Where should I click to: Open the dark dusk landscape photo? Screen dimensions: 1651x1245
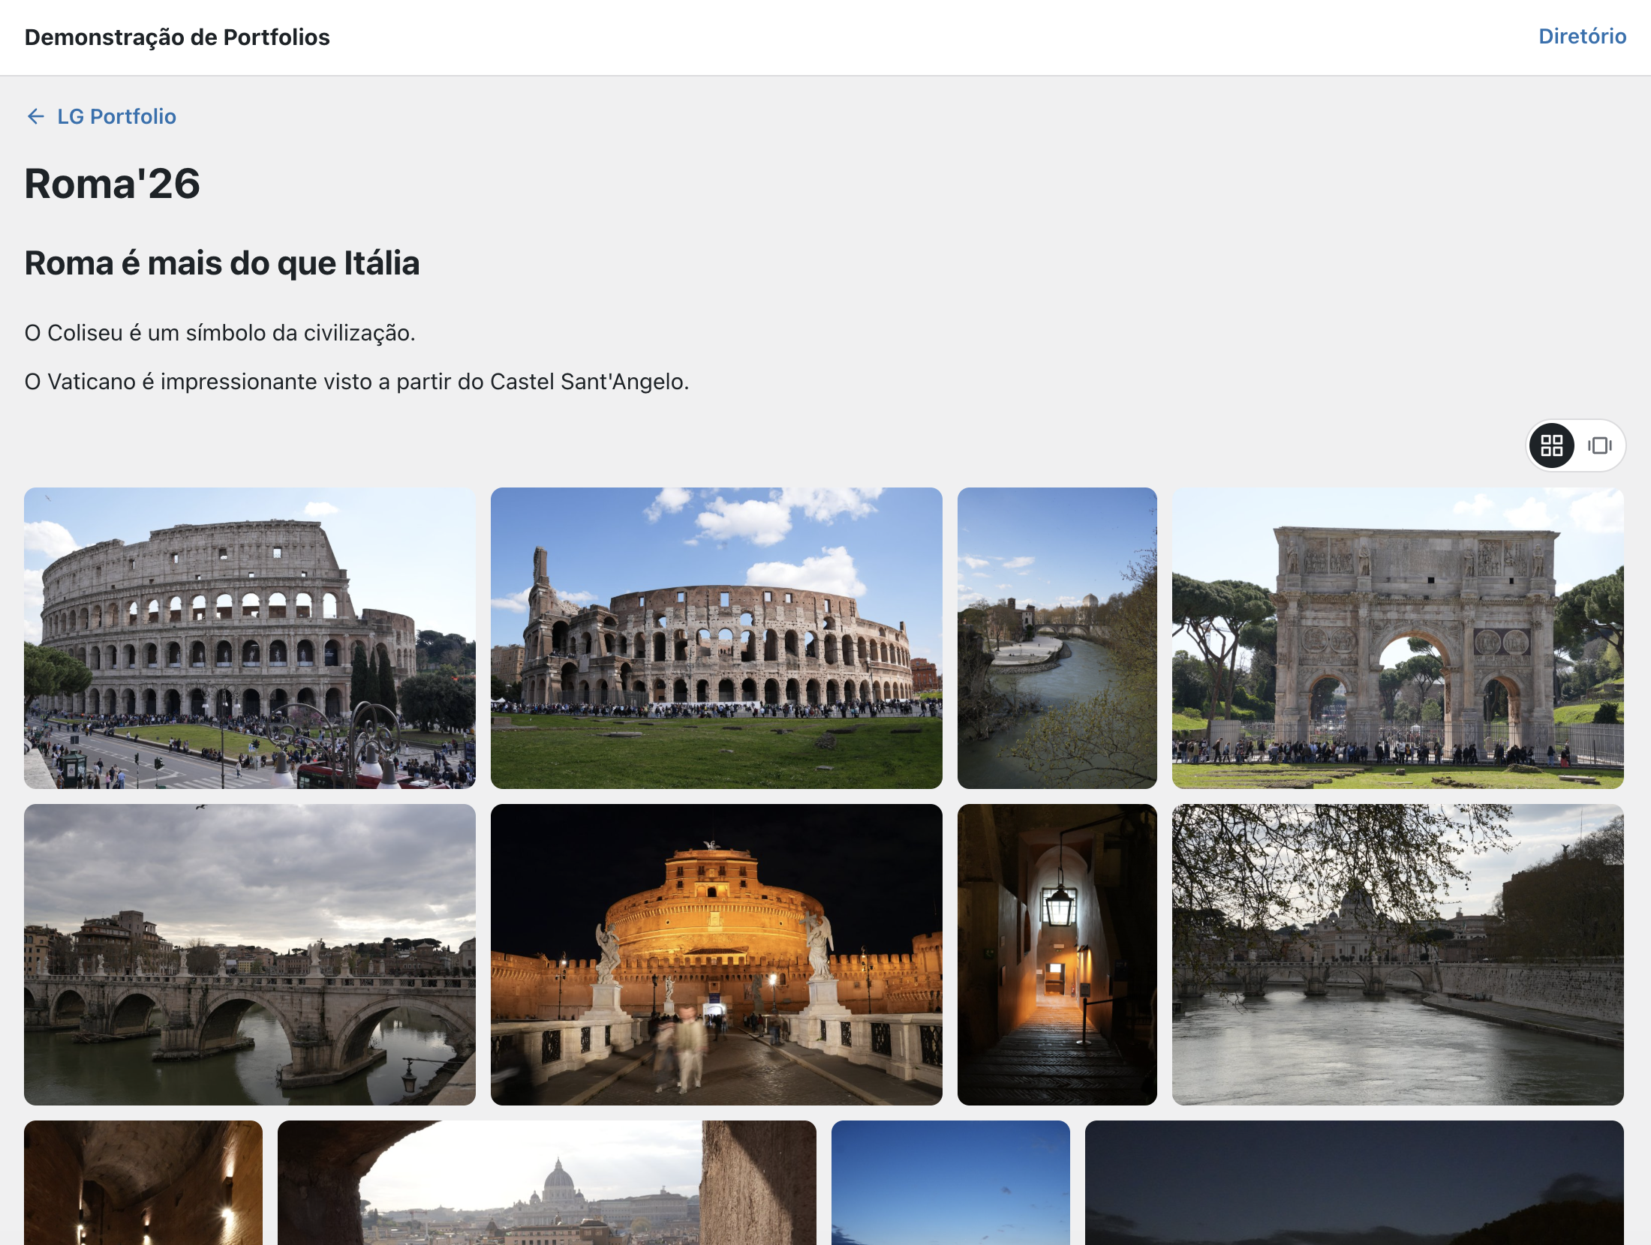(x=1355, y=1183)
